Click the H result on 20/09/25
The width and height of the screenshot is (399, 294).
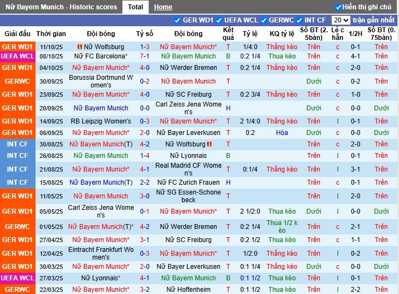click(228, 108)
